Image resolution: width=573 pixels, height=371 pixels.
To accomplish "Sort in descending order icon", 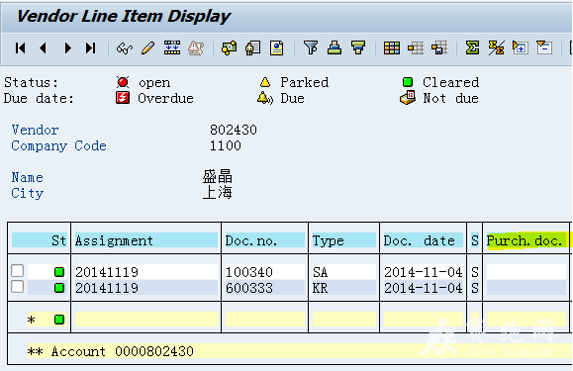I will [358, 47].
